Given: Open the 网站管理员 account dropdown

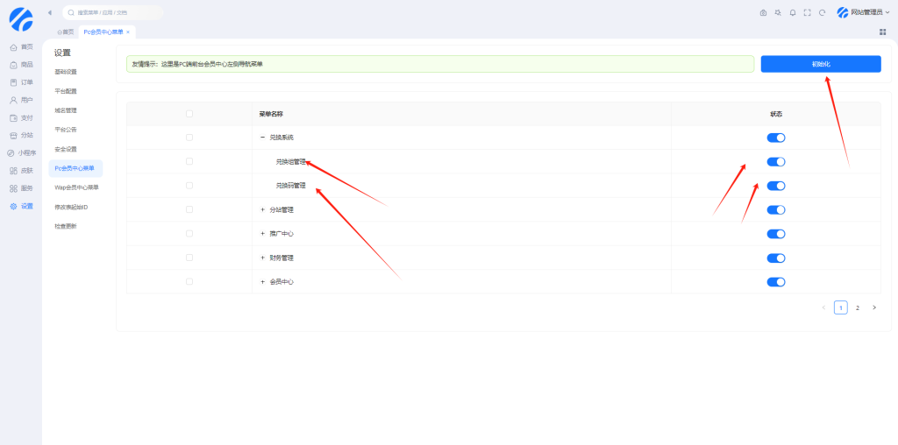Looking at the screenshot, I should tap(859, 13).
